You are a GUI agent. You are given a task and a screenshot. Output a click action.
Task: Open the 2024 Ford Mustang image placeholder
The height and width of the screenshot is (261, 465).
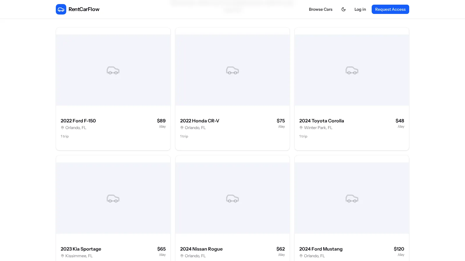(x=352, y=198)
